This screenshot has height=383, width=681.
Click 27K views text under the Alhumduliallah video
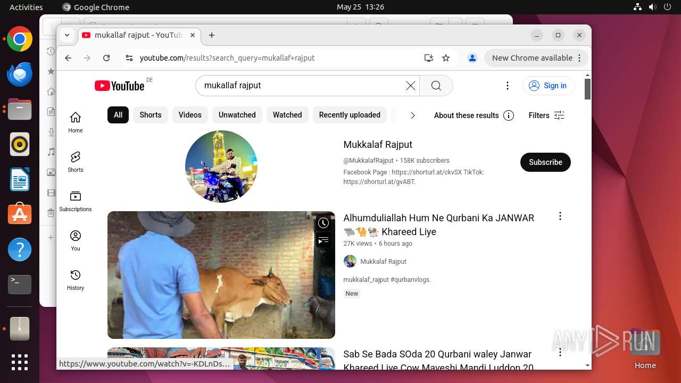click(x=358, y=244)
